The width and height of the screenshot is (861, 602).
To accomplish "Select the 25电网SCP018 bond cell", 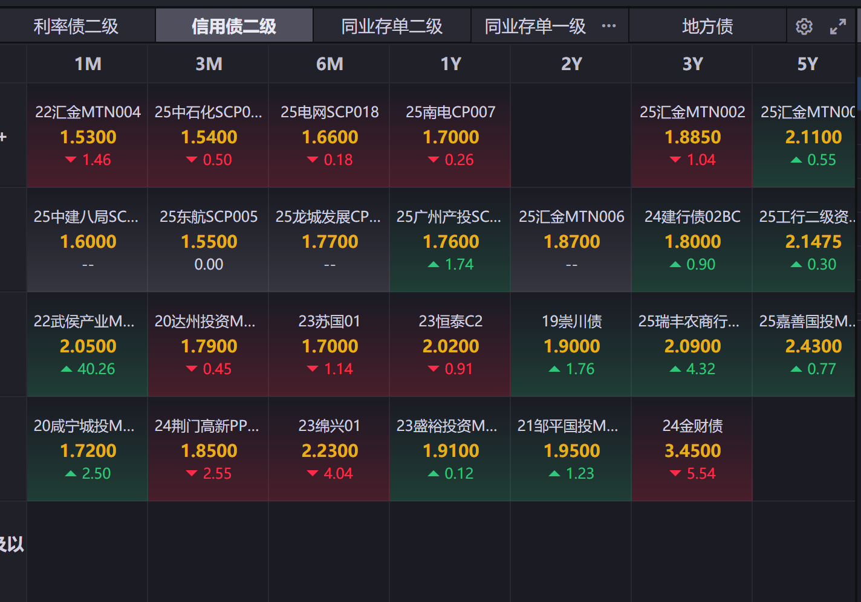I will (330, 136).
